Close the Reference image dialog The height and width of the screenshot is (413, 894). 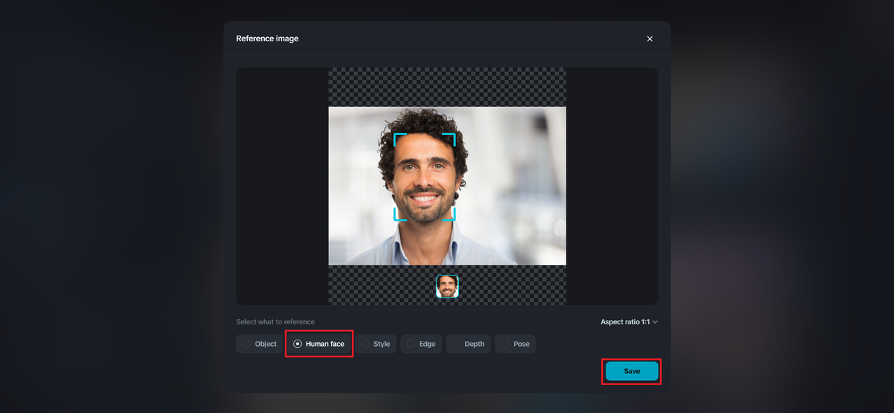650,38
